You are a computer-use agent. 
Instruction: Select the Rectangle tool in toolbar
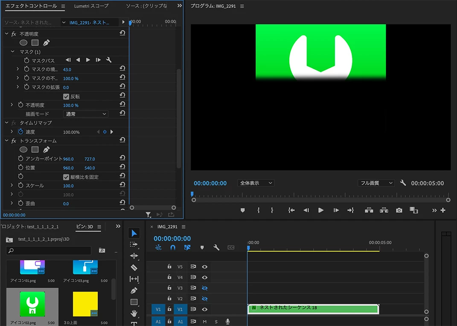click(x=134, y=302)
